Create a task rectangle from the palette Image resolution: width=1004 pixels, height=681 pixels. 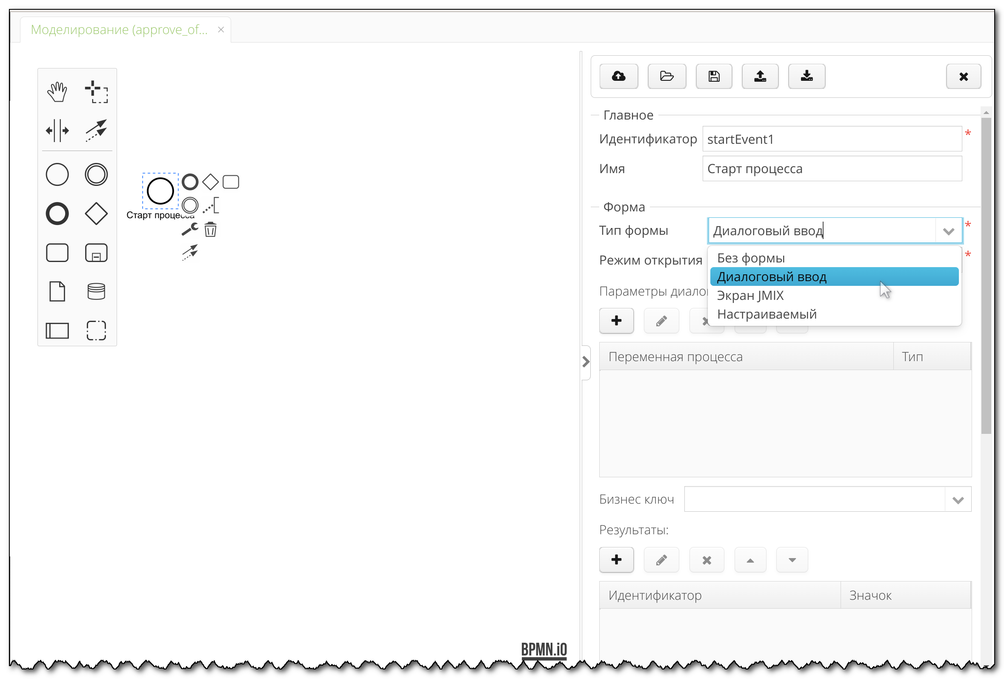coord(57,253)
